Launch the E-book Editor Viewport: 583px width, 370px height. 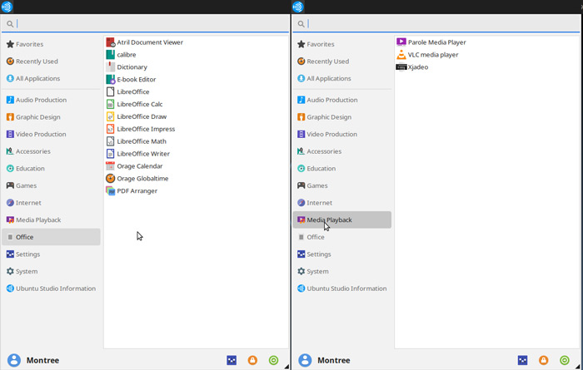click(131, 80)
